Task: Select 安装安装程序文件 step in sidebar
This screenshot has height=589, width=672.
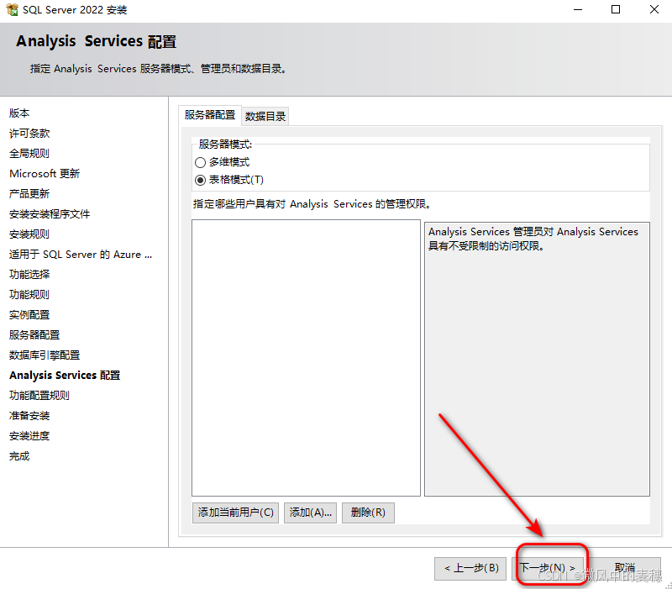Action: (x=50, y=214)
